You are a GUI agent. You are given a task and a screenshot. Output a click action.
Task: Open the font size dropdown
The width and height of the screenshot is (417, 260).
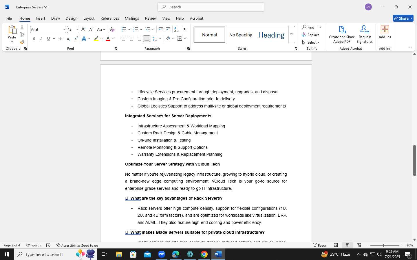click(x=77, y=29)
